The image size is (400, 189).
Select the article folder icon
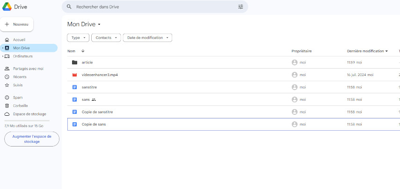pyautogui.click(x=74, y=63)
